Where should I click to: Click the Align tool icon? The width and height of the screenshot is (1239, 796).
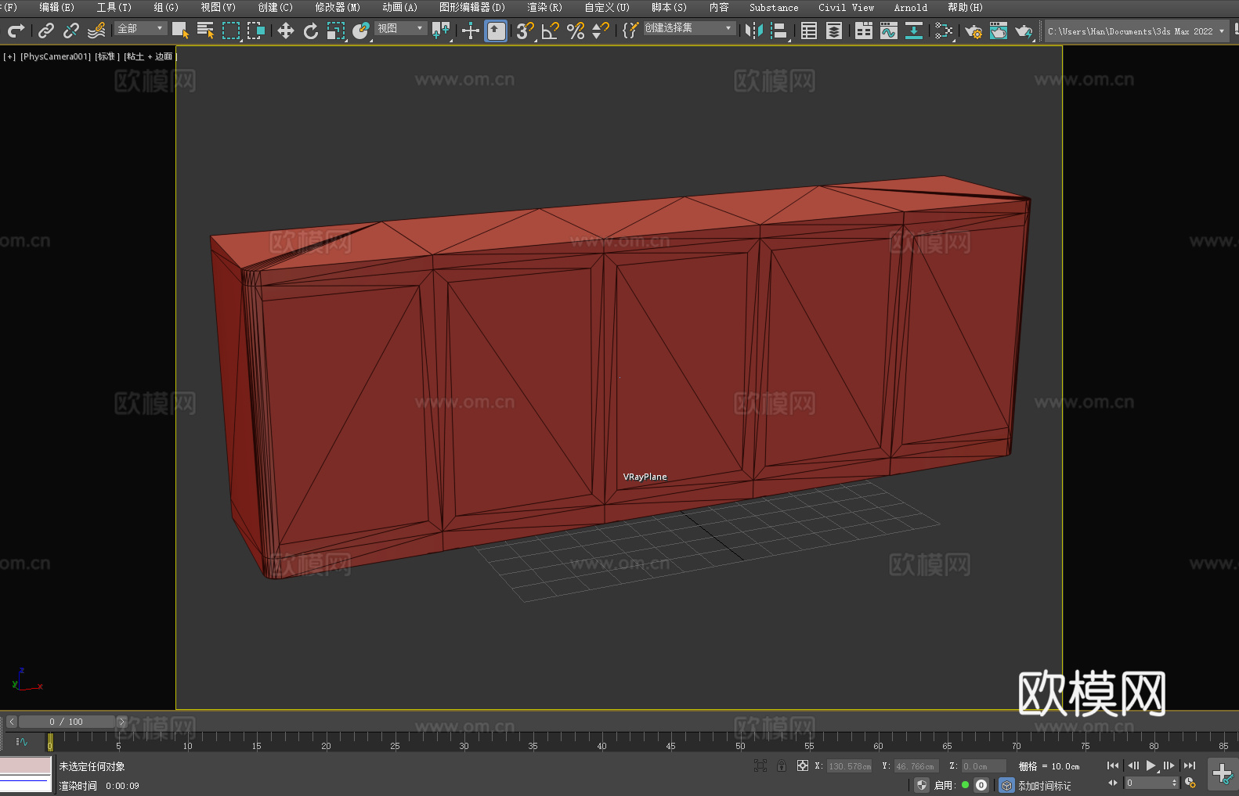779,31
